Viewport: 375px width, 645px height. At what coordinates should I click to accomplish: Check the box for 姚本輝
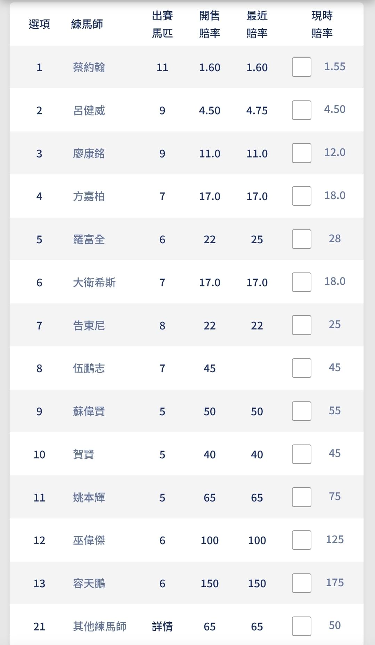(301, 497)
